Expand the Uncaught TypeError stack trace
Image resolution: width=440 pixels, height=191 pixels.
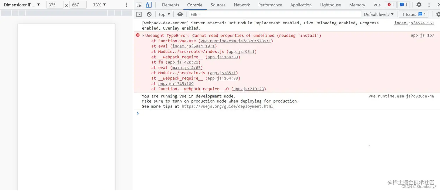pyautogui.click(x=143, y=35)
